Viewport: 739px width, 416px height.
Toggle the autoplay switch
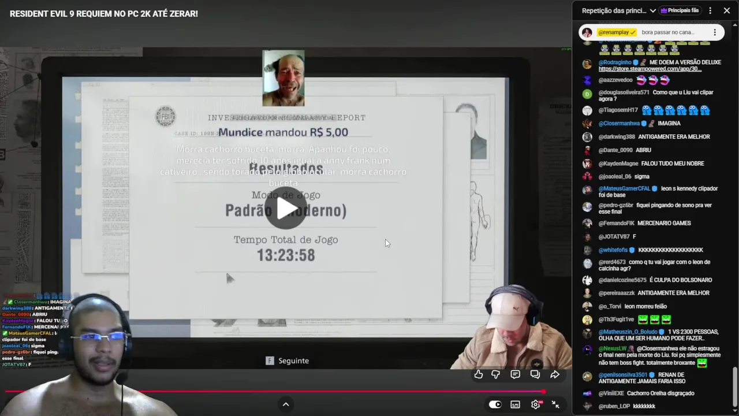[x=495, y=404]
